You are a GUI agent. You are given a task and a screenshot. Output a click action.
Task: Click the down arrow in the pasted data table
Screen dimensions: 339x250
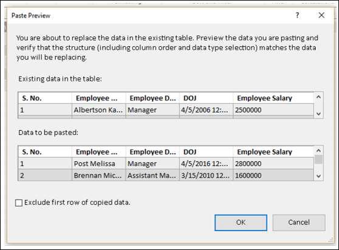(x=318, y=176)
